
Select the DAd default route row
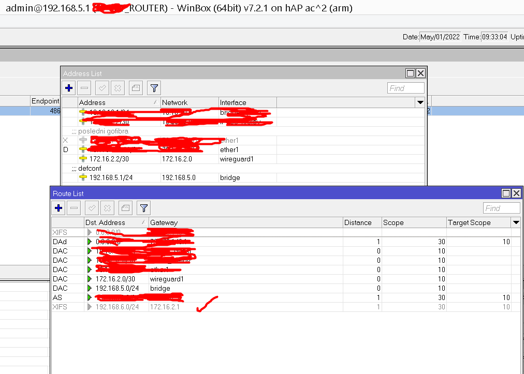pyautogui.click(x=286, y=242)
